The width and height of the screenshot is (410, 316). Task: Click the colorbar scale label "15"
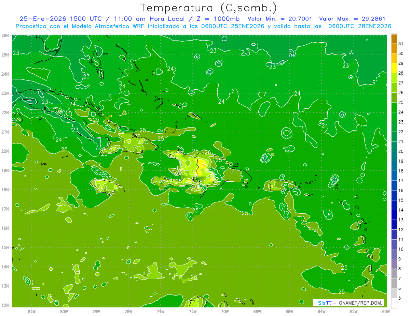(x=401, y=200)
